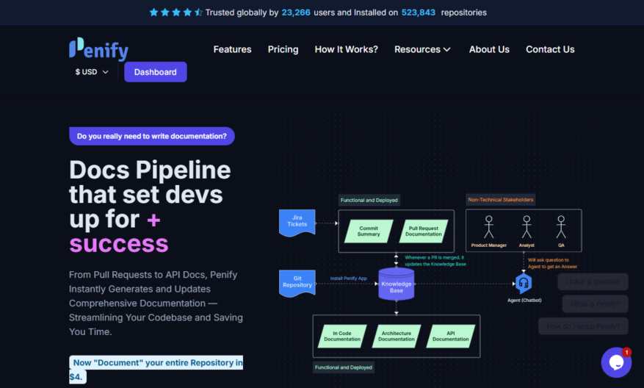Click the 23,266 users count
The height and width of the screenshot is (388, 644).
tap(296, 12)
